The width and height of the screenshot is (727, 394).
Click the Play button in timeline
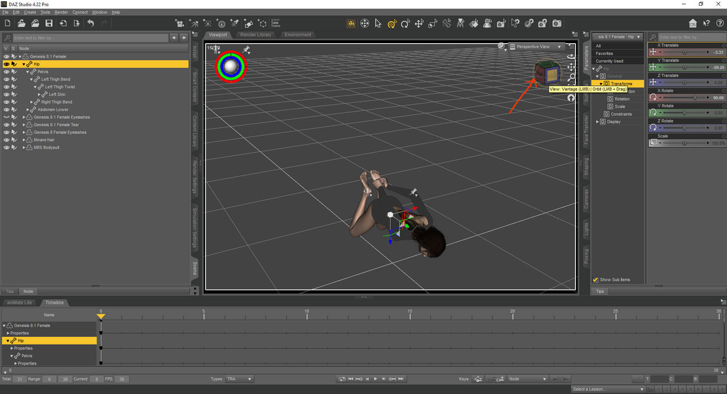click(x=375, y=379)
